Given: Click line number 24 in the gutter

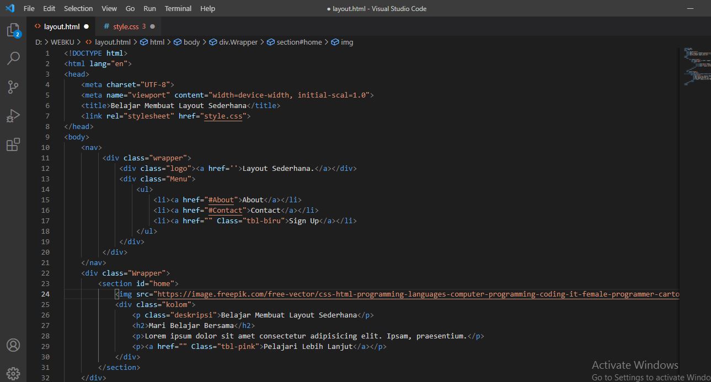Looking at the screenshot, I should pyautogui.click(x=45, y=294).
